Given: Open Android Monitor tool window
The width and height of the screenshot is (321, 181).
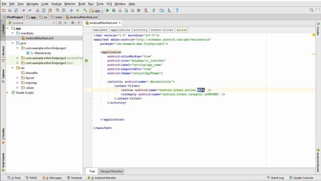Looking at the screenshot, I should coord(102,177).
